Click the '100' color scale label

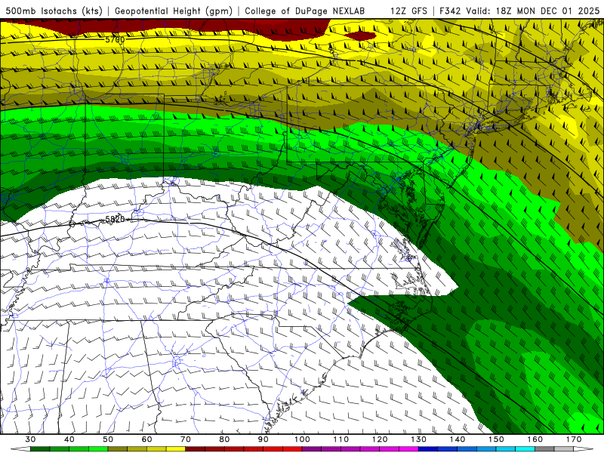302,439
